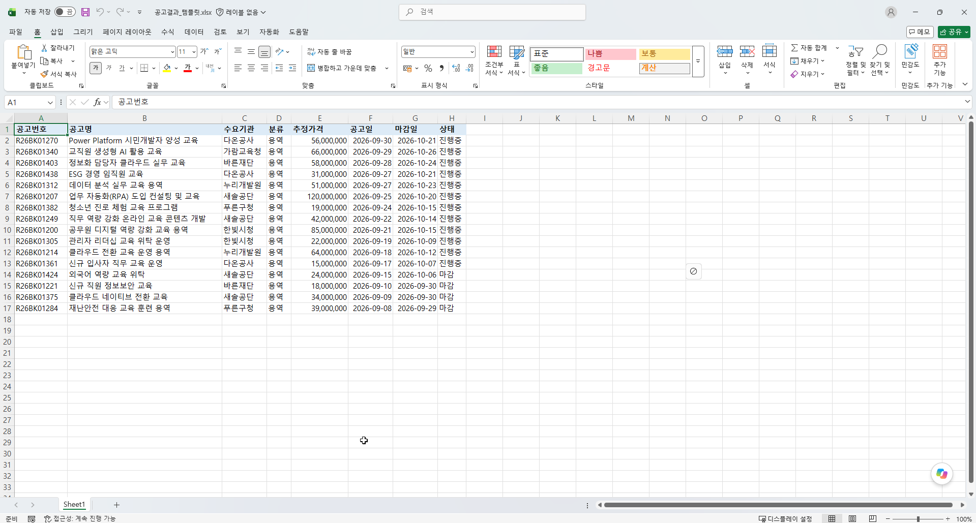Click the 메모 (Comments) button
This screenshot has width=976, height=523.
click(x=920, y=32)
